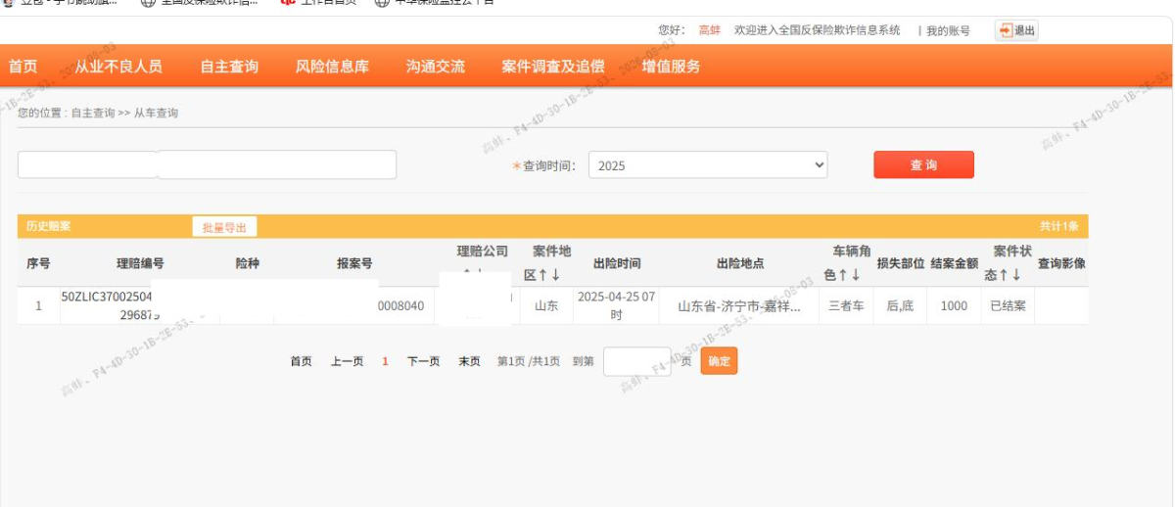The image size is (1175, 507).
Task: Click the 上一页 previous page link
Action: point(347,361)
